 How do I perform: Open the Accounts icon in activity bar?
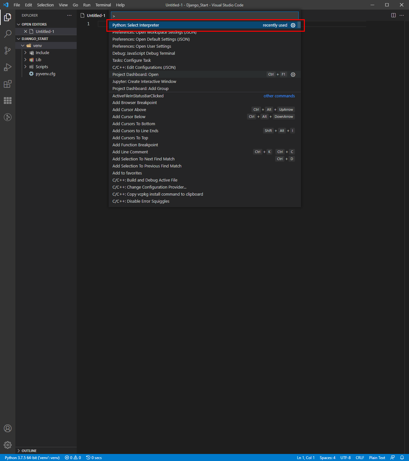(8, 428)
